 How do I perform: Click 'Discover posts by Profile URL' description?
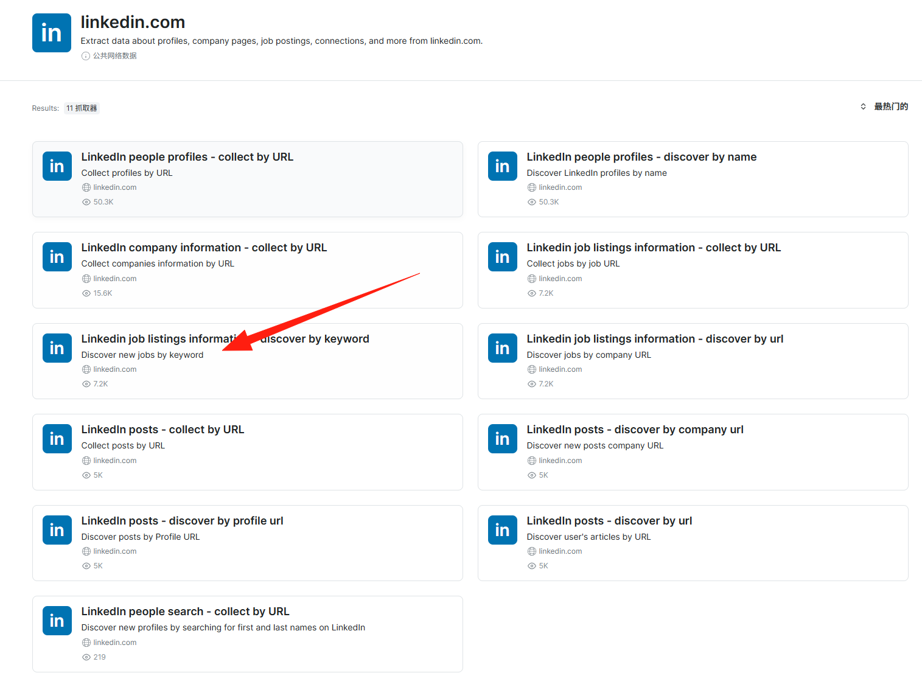[141, 537]
